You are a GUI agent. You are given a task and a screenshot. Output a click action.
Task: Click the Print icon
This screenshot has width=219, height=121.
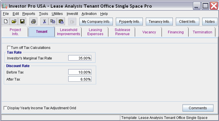tap(33, 21)
